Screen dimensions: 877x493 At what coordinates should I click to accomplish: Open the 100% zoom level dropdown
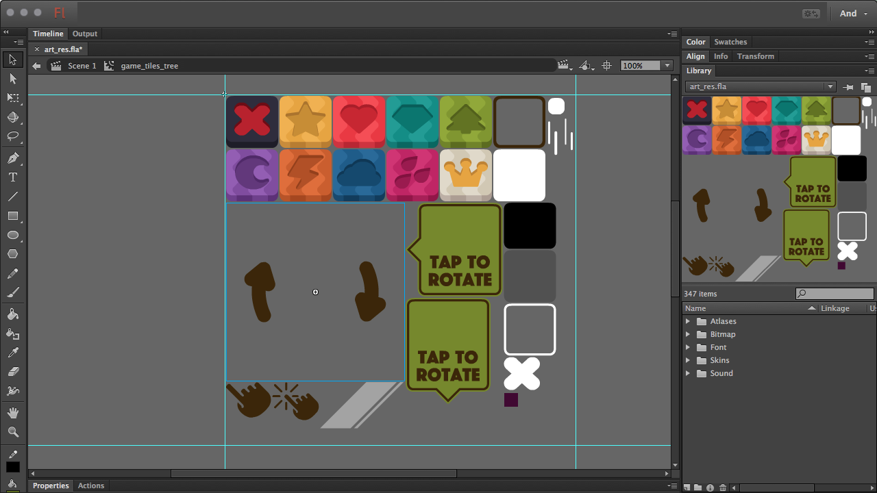[665, 65]
